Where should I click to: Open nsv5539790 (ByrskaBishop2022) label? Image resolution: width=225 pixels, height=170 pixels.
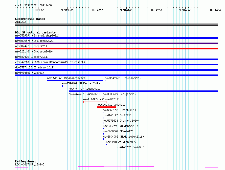37,35
